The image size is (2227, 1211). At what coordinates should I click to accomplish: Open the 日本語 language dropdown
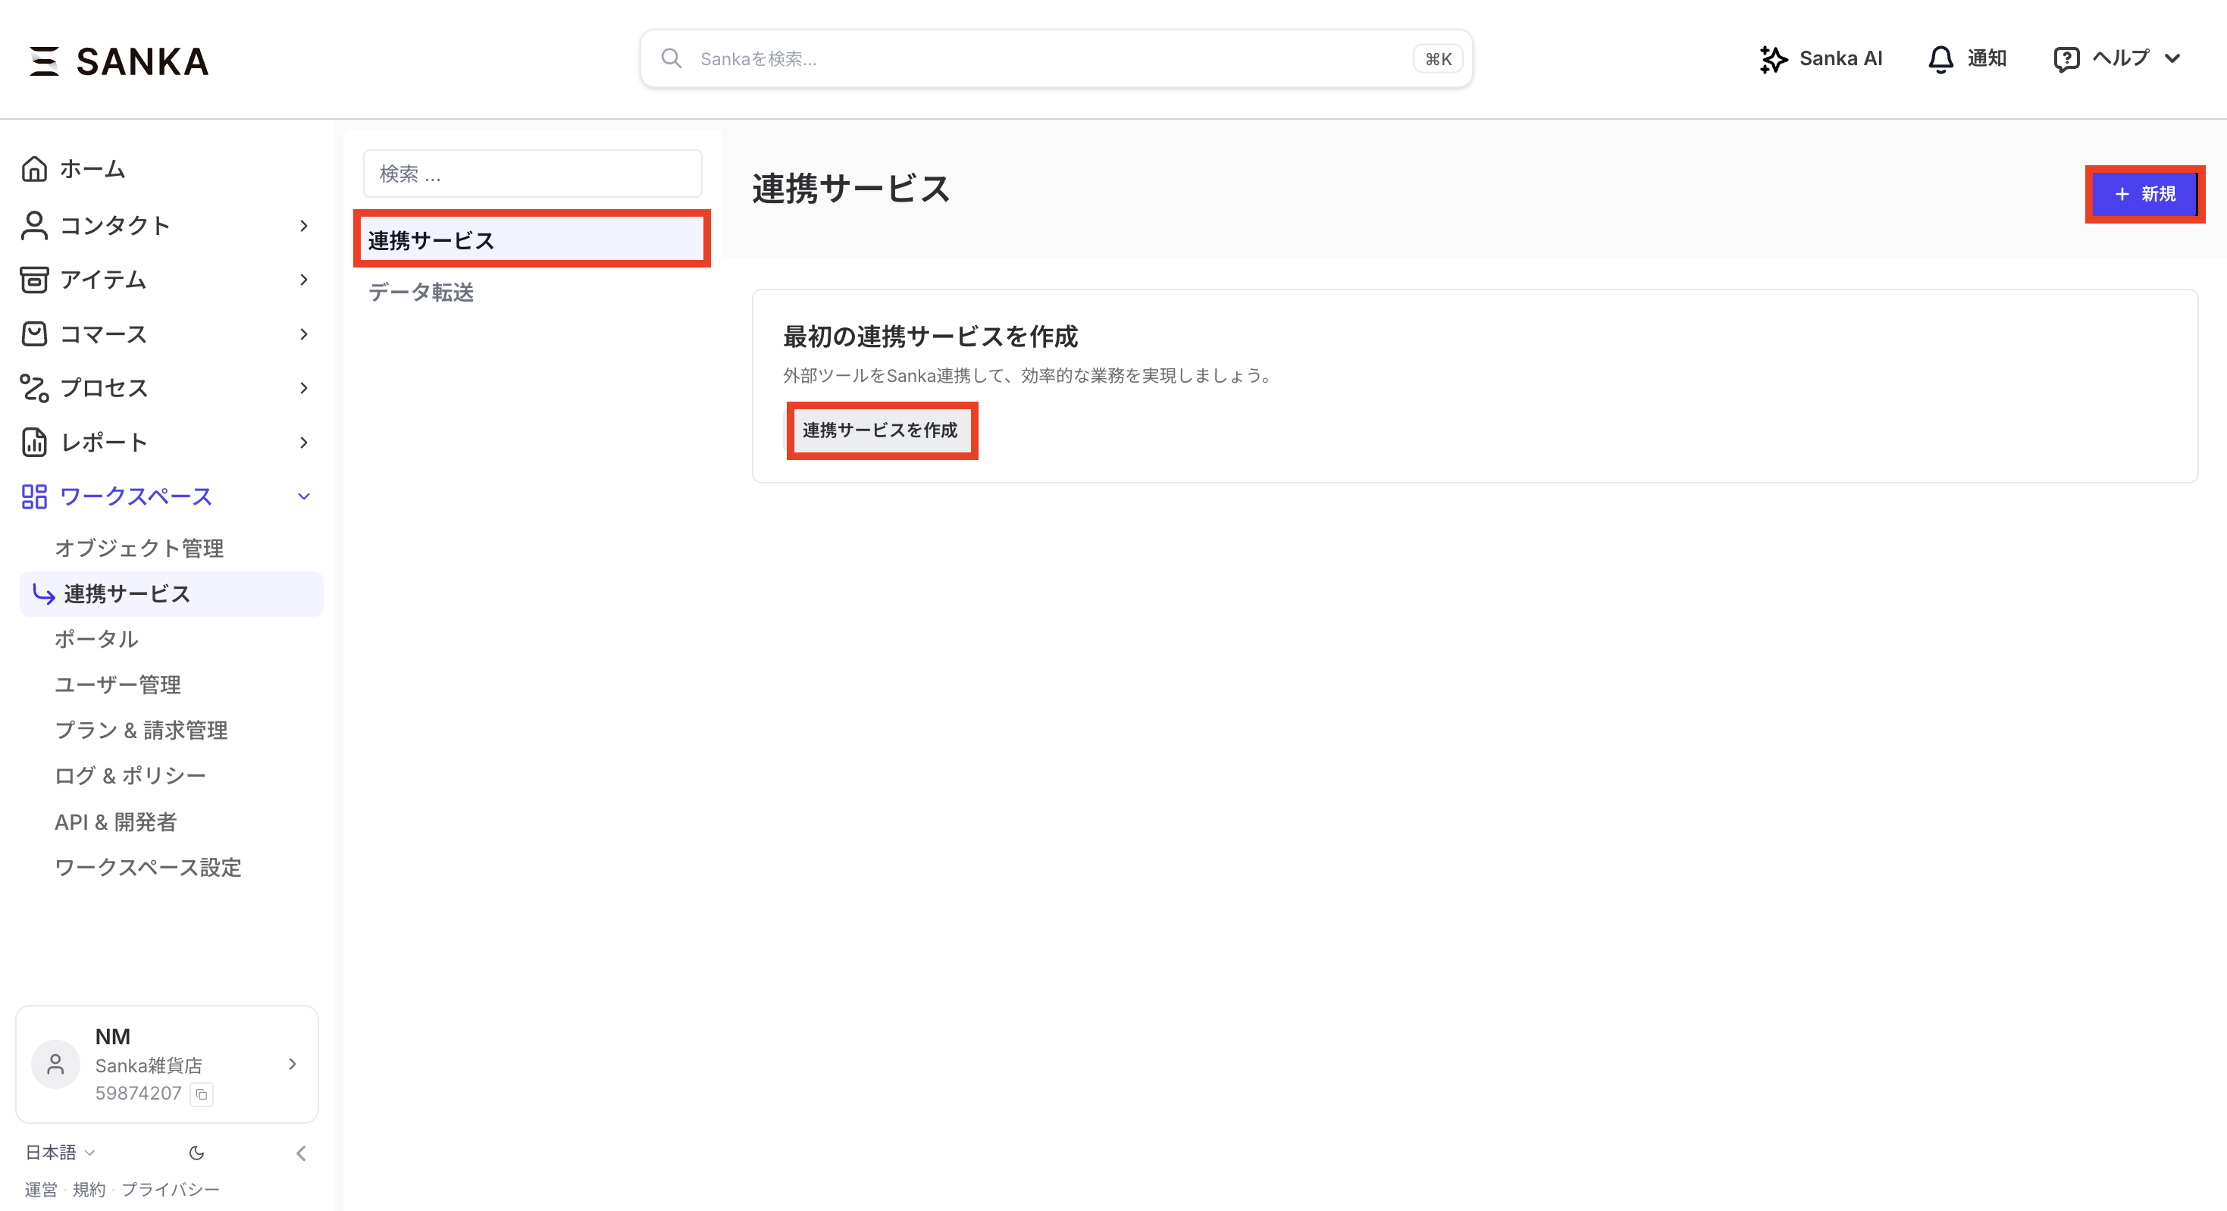(x=59, y=1152)
